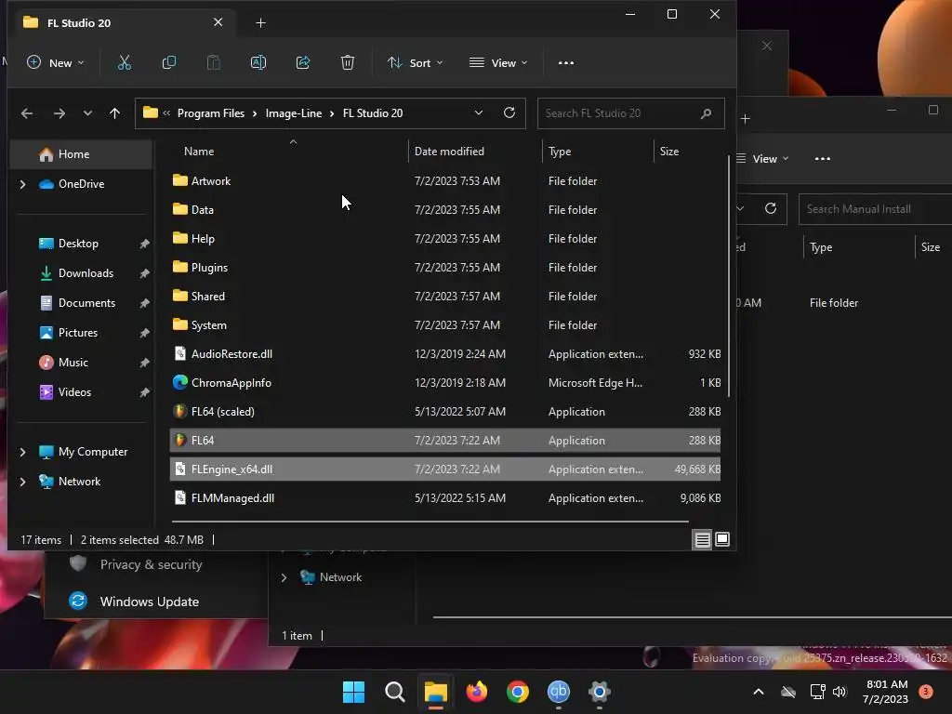The width and height of the screenshot is (952, 714).
Task: Click the volume icon in system tray
Action: 840,692
